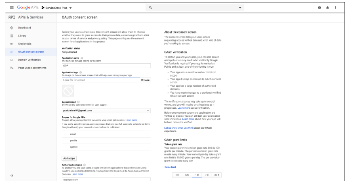The image size is (351, 184).
Task: Click the Application name help icon
Action: (81, 58)
